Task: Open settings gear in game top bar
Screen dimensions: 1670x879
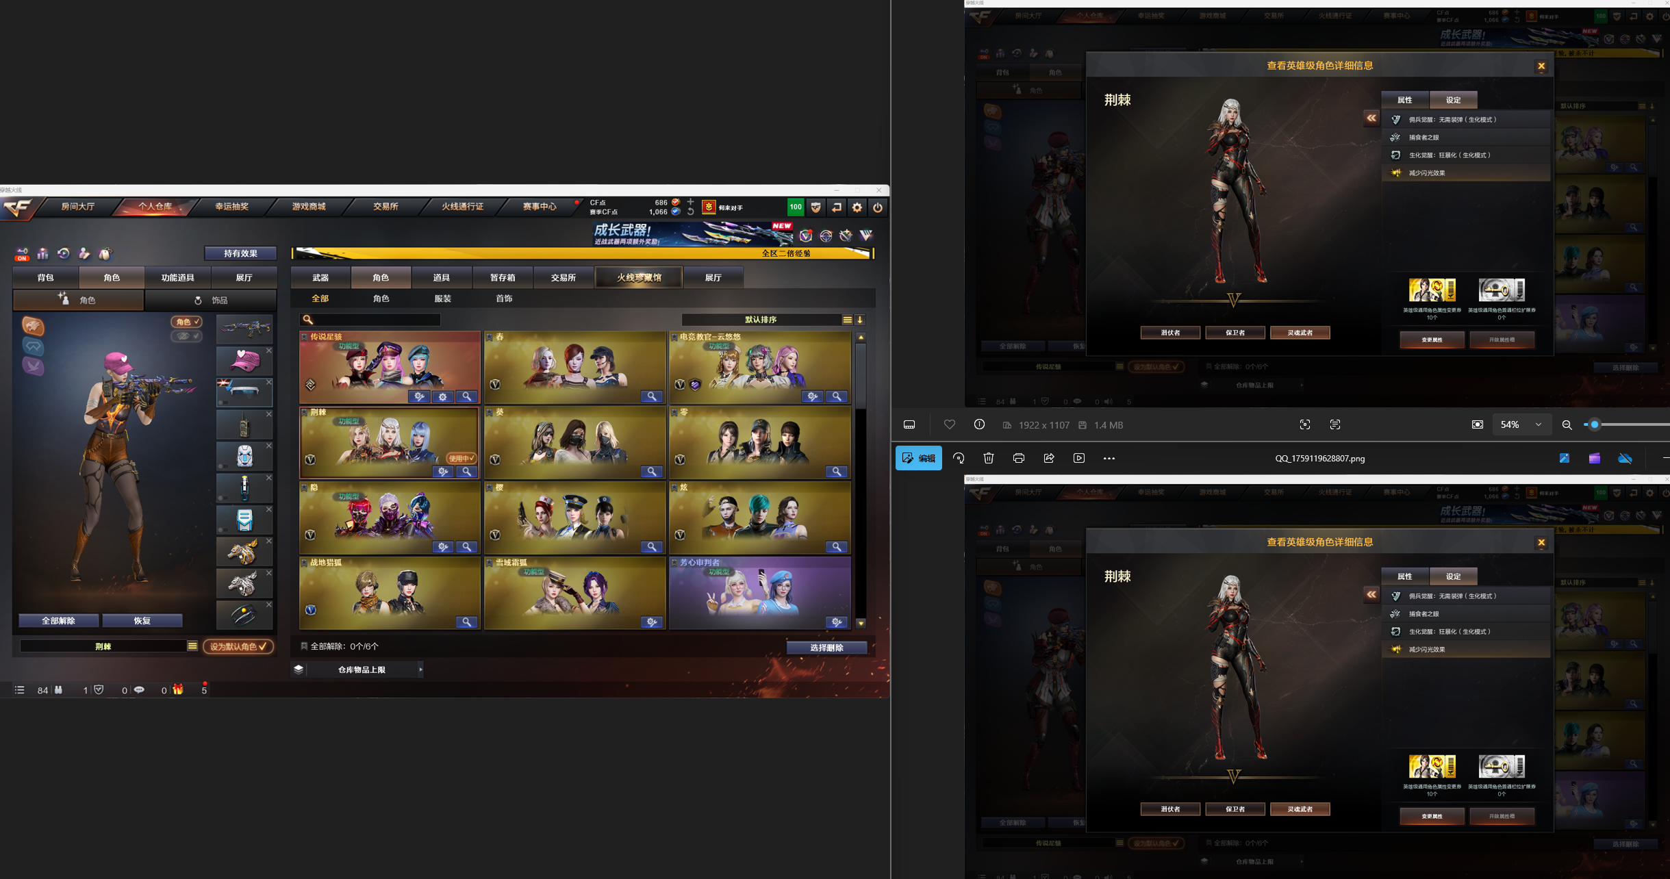Action: click(857, 207)
